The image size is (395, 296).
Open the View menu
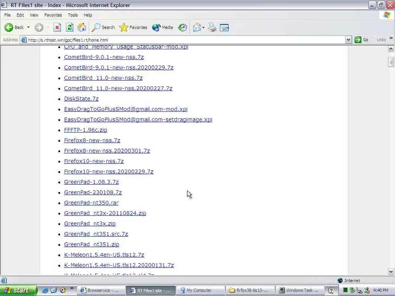(x=34, y=15)
